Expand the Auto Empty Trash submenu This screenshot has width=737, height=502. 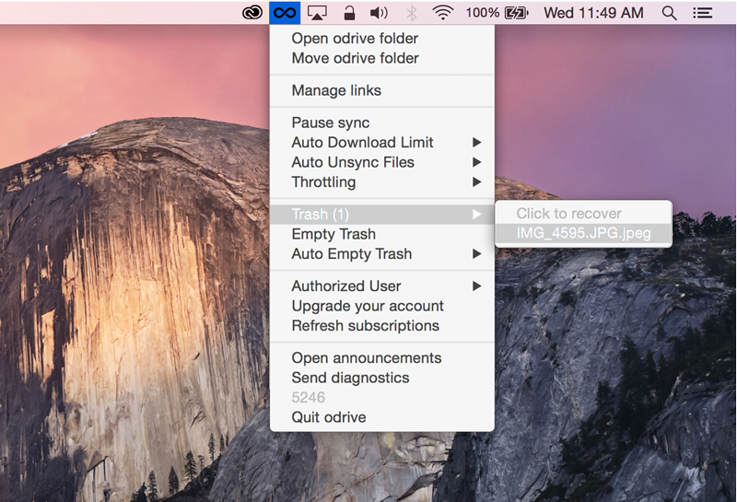(x=382, y=254)
